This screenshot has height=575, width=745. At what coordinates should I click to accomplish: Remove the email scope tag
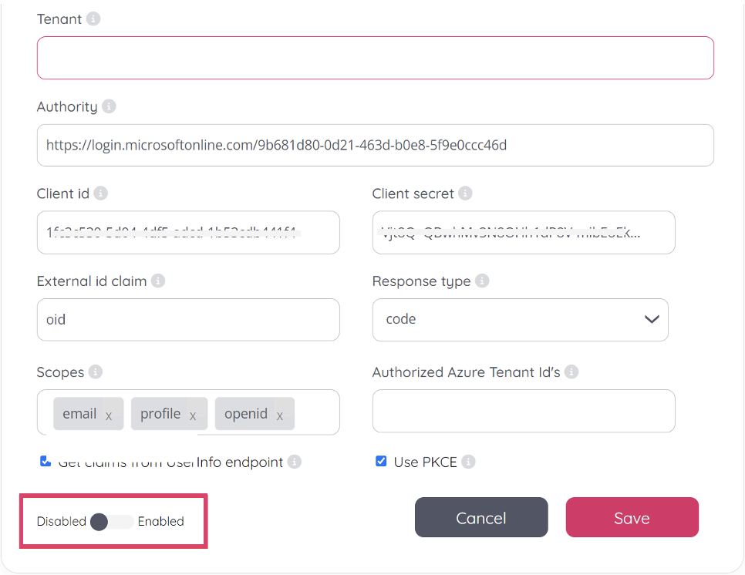(109, 416)
